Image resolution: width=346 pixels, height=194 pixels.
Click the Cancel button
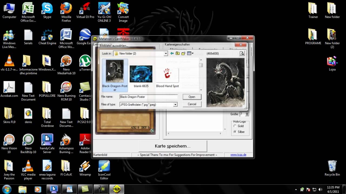pyautogui.click(x=192, y=104)
